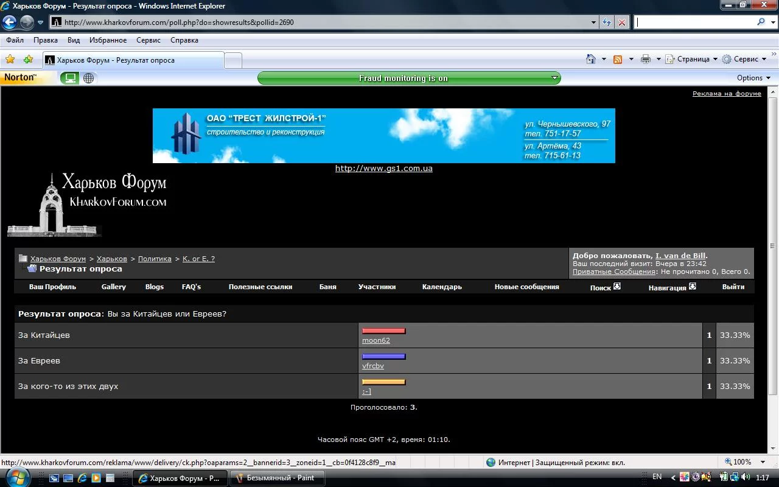The image size is (779, 487).
Task: Open the Избранное menu
Action: pyautogui.click(x=108, y=40)
